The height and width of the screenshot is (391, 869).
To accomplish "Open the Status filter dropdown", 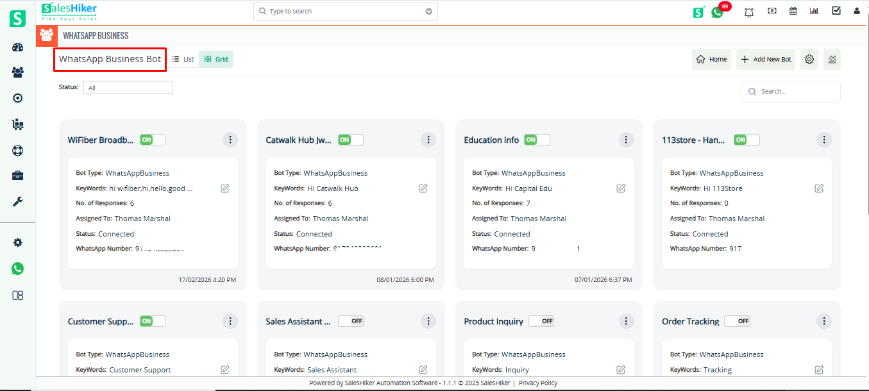I will coord(128,87).
